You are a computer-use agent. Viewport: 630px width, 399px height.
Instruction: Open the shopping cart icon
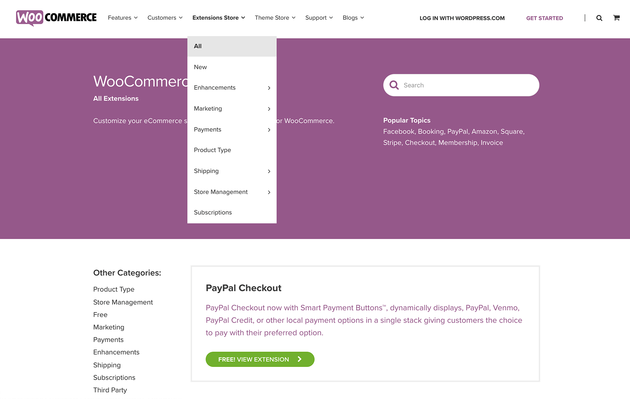pyautogui.click(x=617, y=17)
